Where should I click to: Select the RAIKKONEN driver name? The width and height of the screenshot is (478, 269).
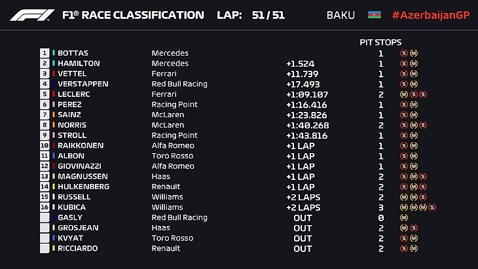(82, 145)
